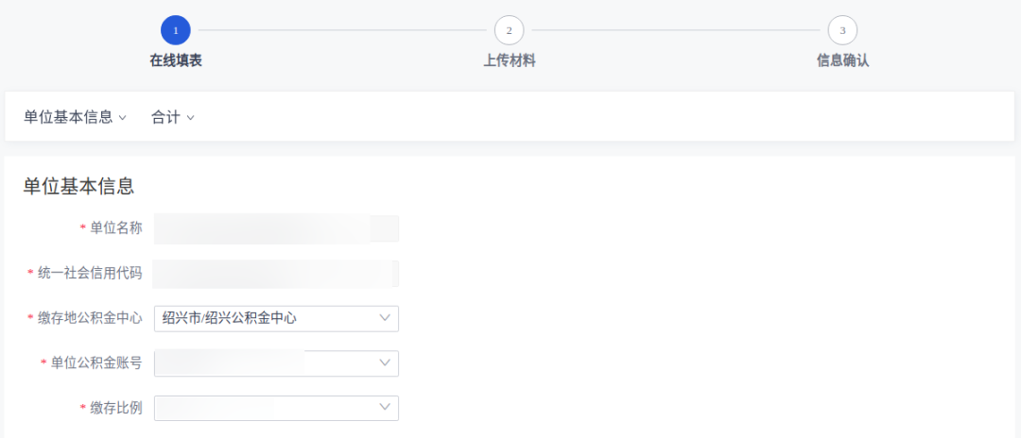1021x438 pixels.
Task: Click the step 3 circle icon
Action: (x=842, y=30)
